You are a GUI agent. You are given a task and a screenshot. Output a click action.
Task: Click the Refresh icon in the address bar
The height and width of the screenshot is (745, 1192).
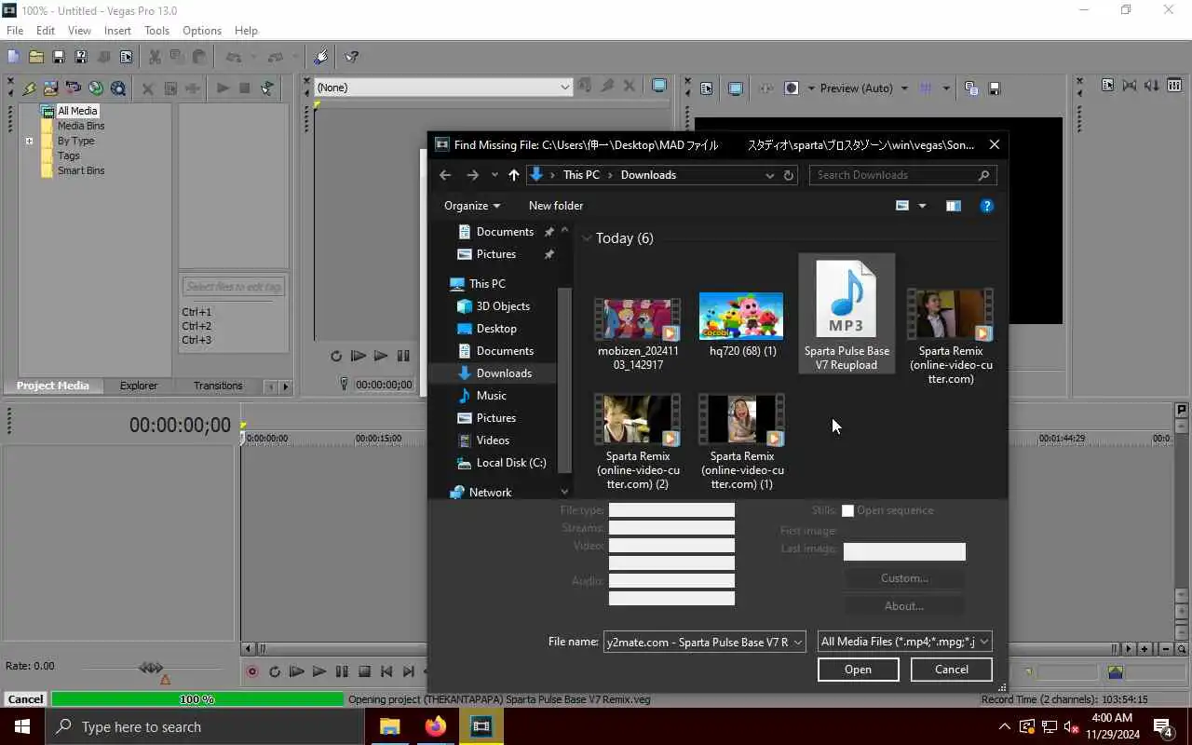[x=789, y=175]
